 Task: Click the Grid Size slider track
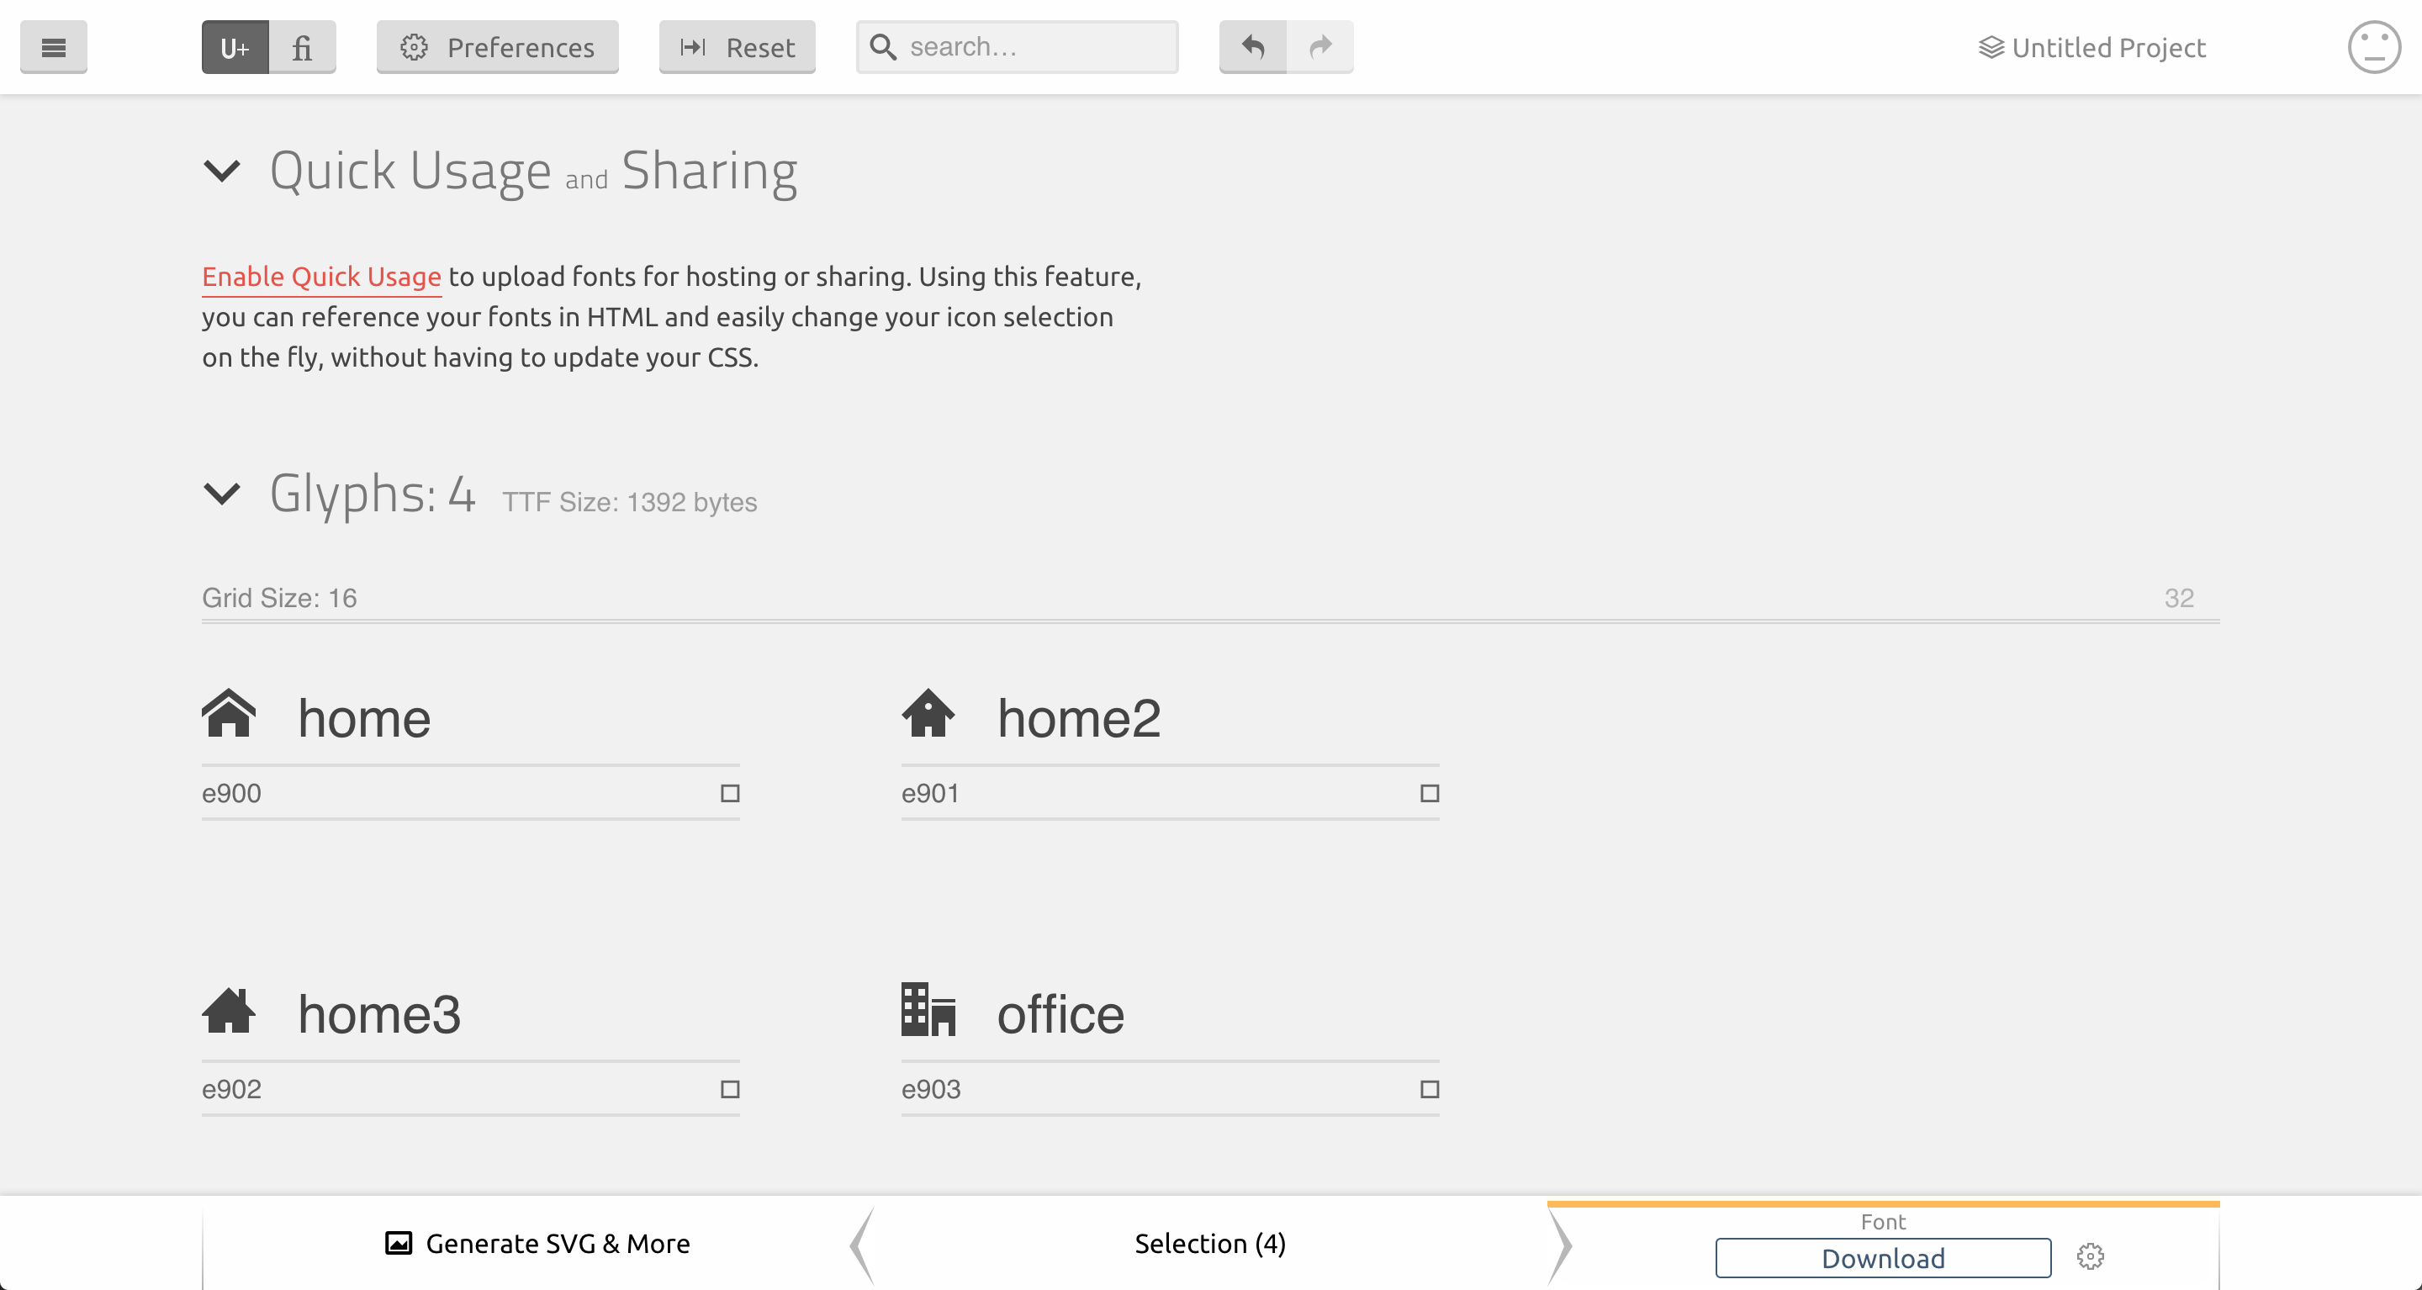1210,621
